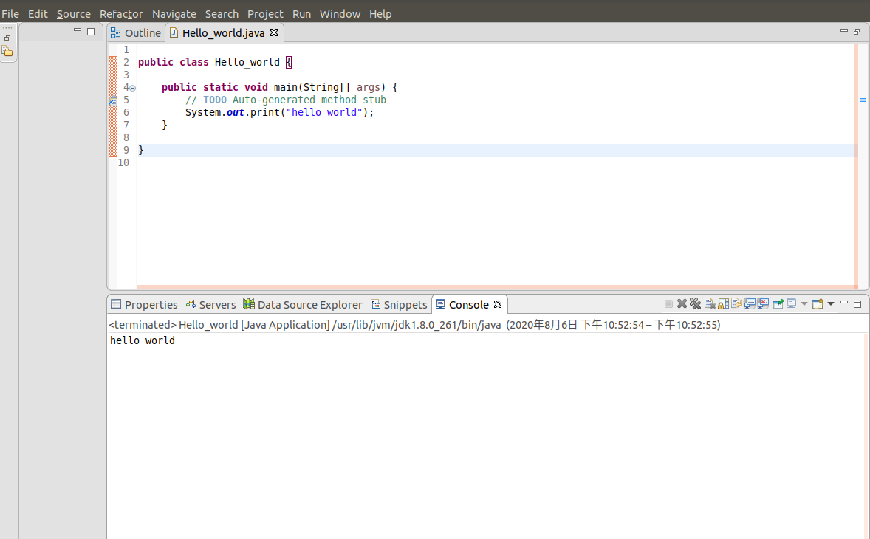Switch to the Properties tab
The height and width of the screenshot is (539, 870).
coord(144,304)
